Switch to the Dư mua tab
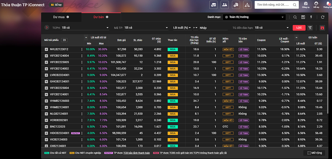332x159 pixels. (59, 17)
